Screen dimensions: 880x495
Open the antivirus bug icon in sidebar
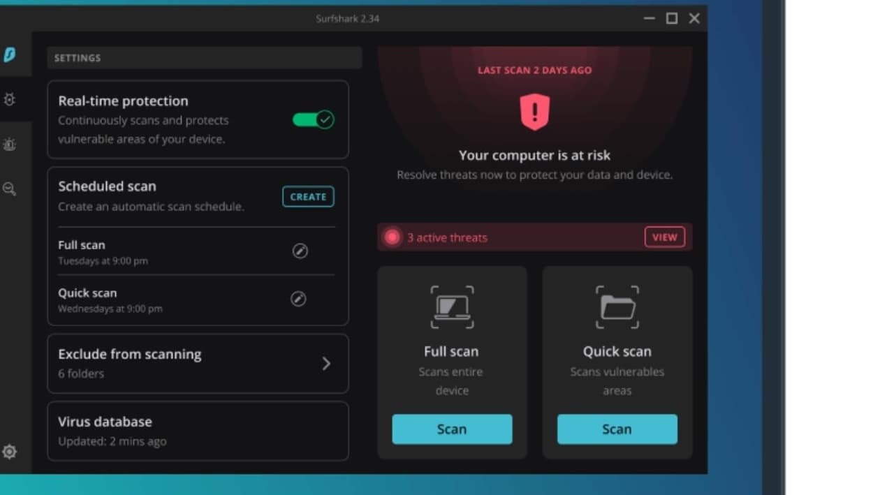[x=9, y=100]
